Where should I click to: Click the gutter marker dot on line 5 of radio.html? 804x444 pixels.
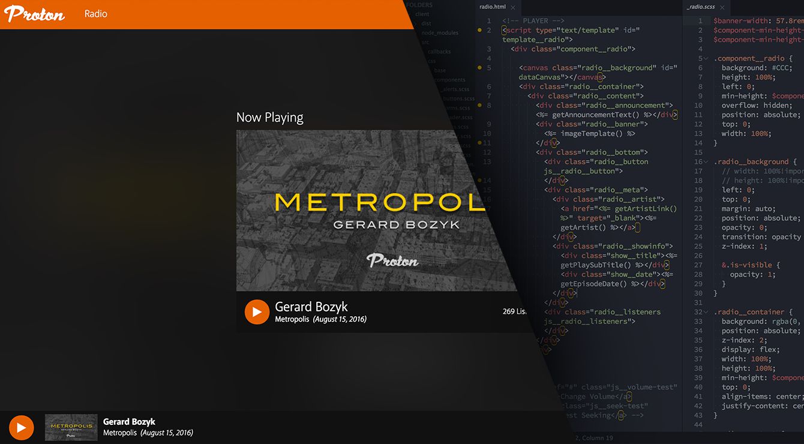[x=479, y=68]
